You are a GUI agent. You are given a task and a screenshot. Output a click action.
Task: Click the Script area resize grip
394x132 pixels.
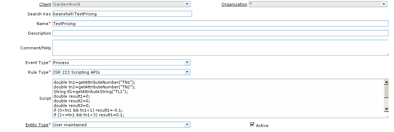point(387,116)
